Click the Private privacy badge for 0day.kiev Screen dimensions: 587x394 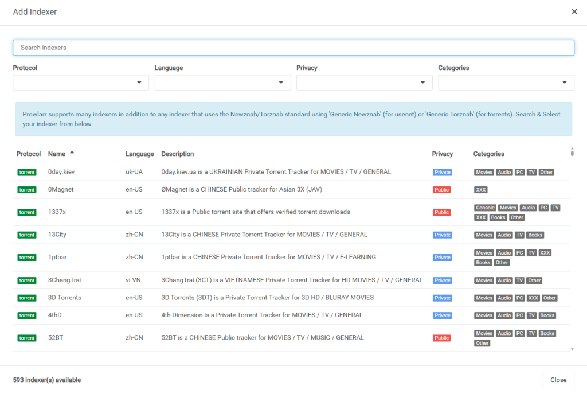coord(442,172)
